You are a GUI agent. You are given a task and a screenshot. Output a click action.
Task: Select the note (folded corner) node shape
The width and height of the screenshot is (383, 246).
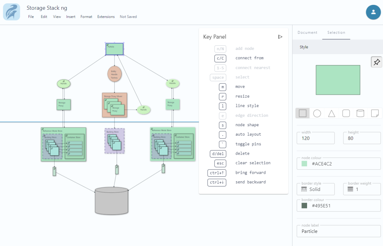(x=375, y=113)
